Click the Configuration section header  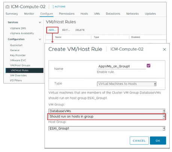(16, 39)
